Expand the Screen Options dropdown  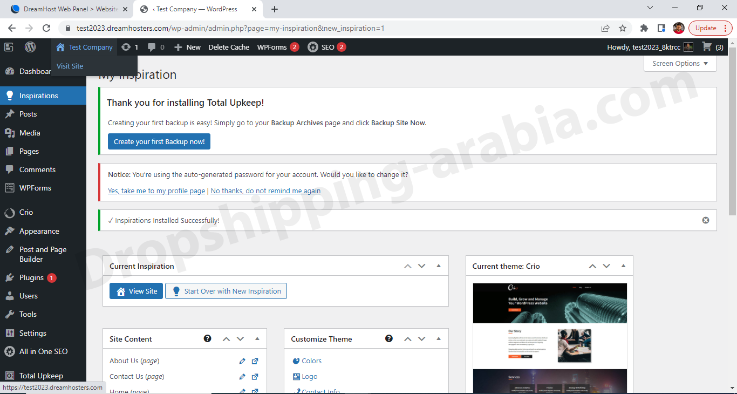coord(680,63)
